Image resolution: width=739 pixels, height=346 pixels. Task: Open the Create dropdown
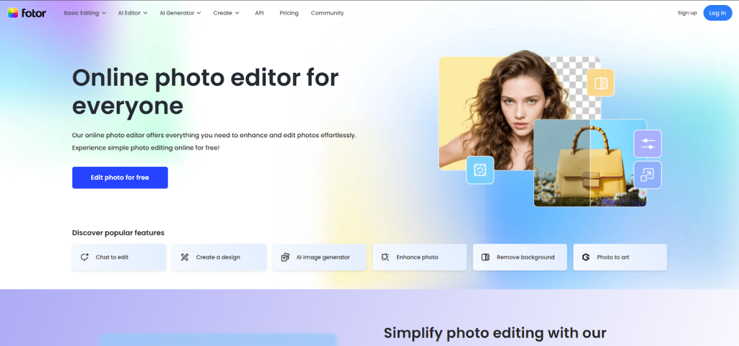pyautogui.click(x=226, y=13)
